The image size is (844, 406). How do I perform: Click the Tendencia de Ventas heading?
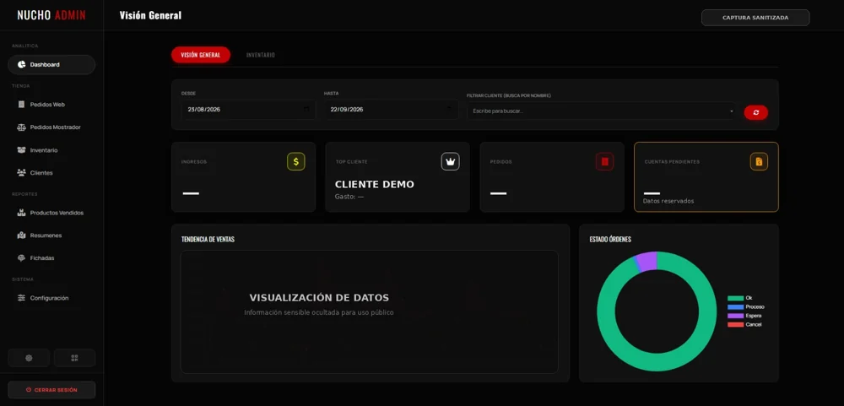(x=208, y=240)
